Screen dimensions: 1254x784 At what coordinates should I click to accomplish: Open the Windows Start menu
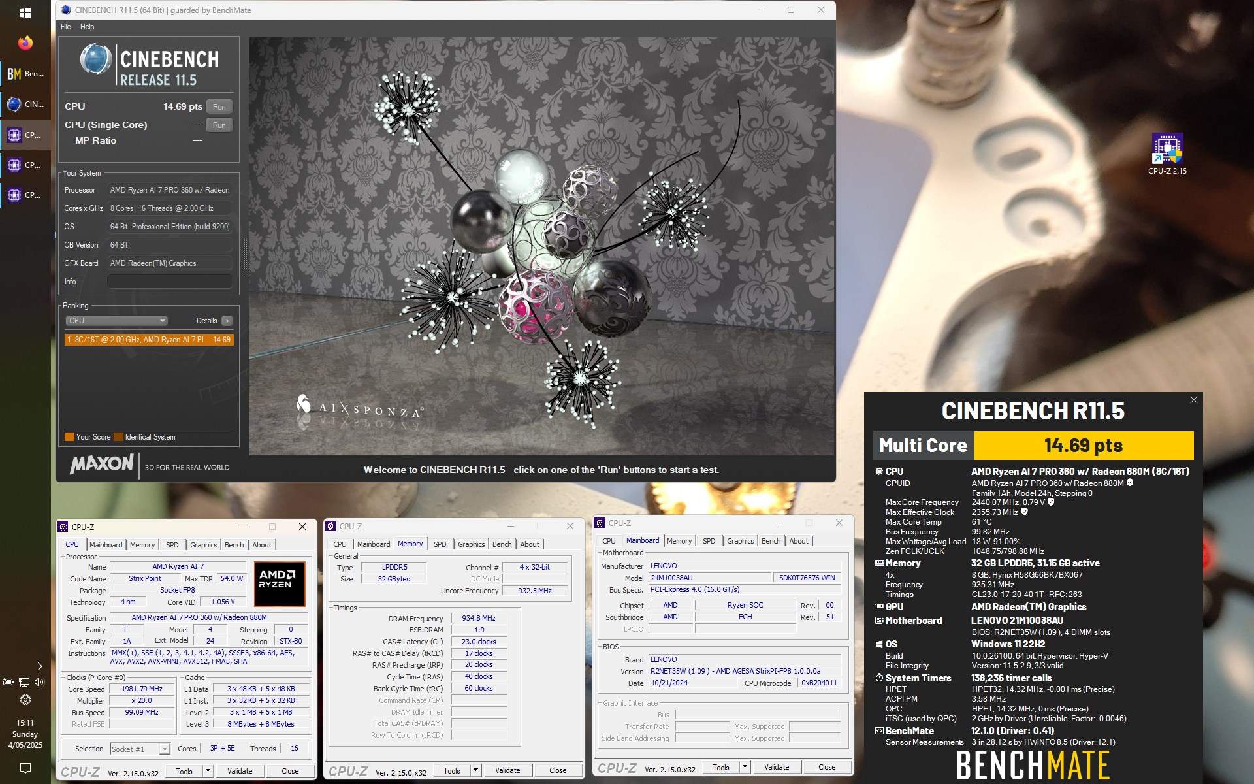point(25,12)
